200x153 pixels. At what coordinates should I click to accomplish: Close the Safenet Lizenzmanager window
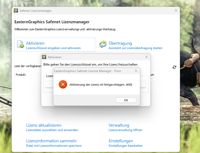click(x=176, y=10)
